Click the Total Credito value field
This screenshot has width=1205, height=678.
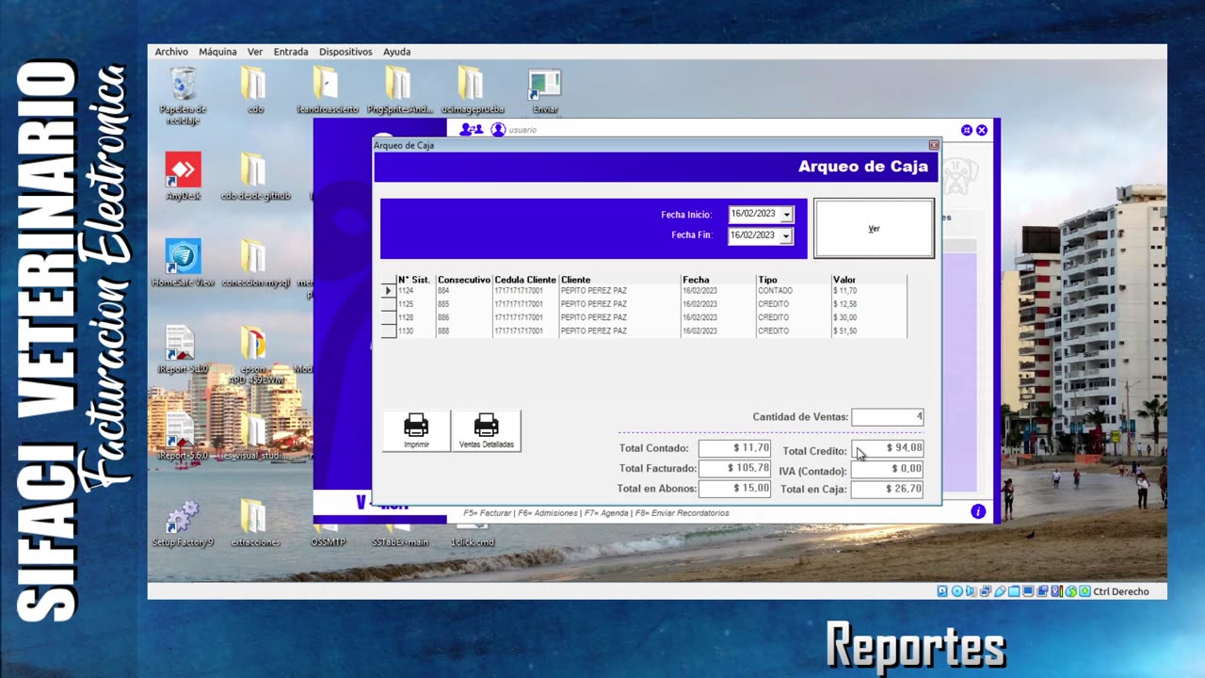click(x=888, y=448)
